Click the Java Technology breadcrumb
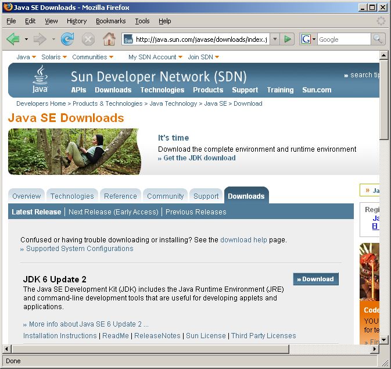The width and height of the screenshot is (391, 369). (x=173, y=103)
